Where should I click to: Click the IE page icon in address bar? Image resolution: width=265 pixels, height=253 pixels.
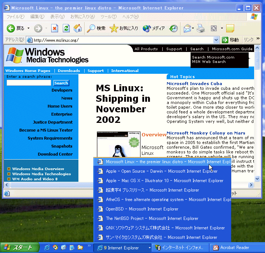(30, 40)
